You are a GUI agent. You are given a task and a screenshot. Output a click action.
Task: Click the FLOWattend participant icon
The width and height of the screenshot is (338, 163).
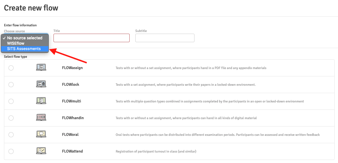point(41,151)
